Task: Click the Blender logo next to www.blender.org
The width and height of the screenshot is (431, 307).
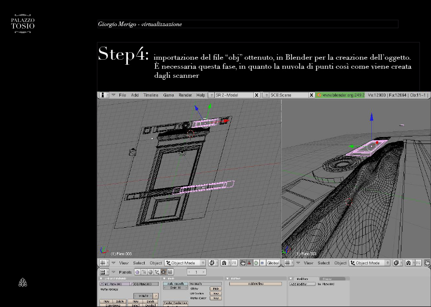Action: pyautogui.click(x=319, y=95)
